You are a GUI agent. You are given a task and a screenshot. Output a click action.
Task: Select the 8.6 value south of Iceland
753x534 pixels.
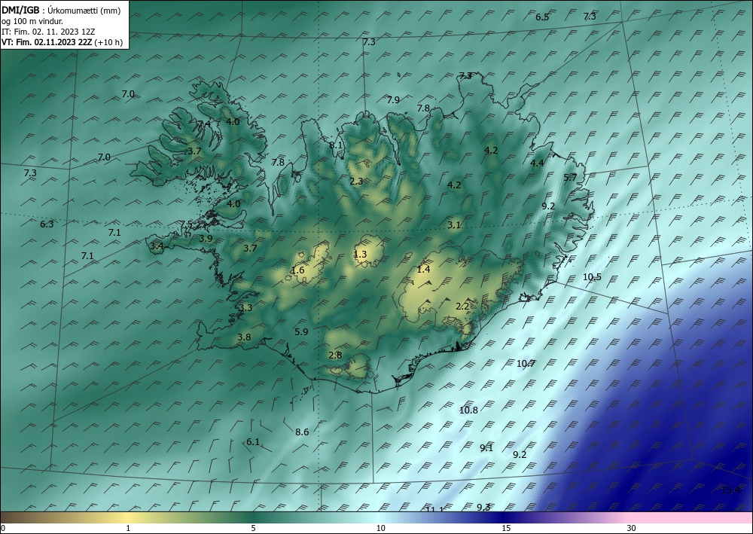pyautogui.click(x=302, y=432)
